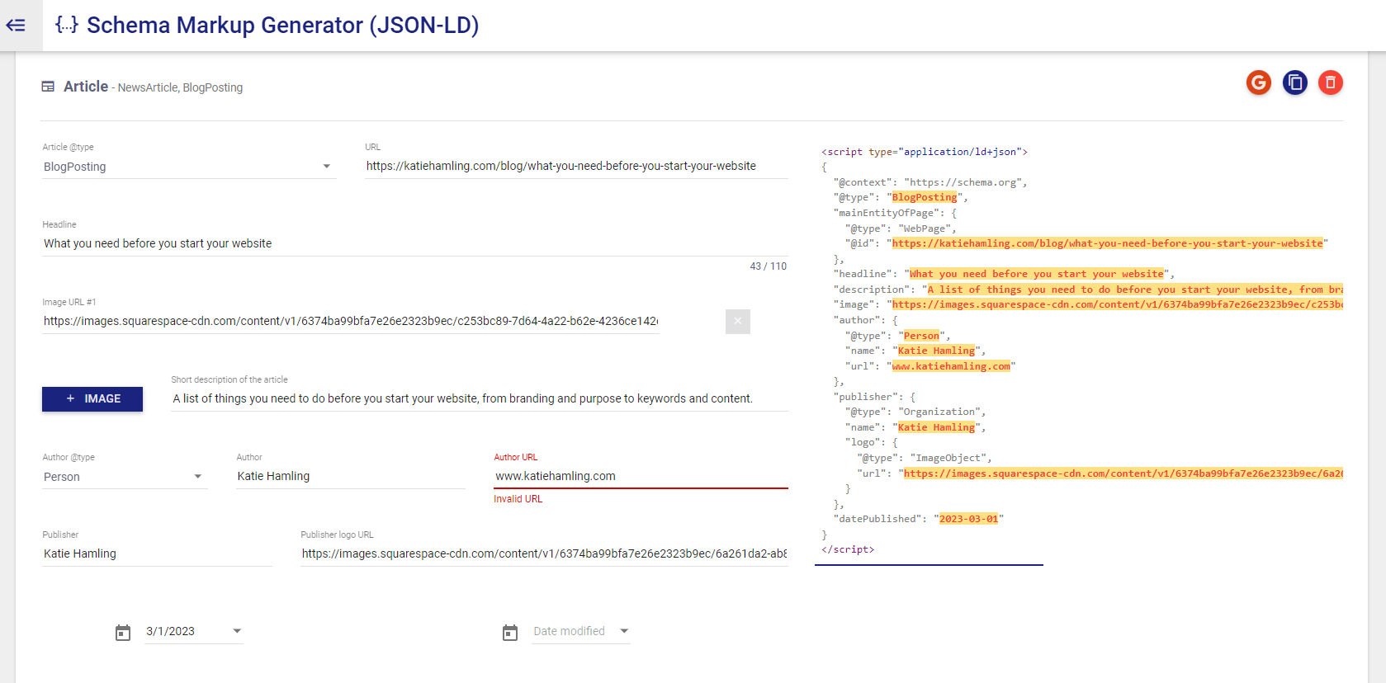
Task: Click the Article table icon
Action: coord(49,87)
